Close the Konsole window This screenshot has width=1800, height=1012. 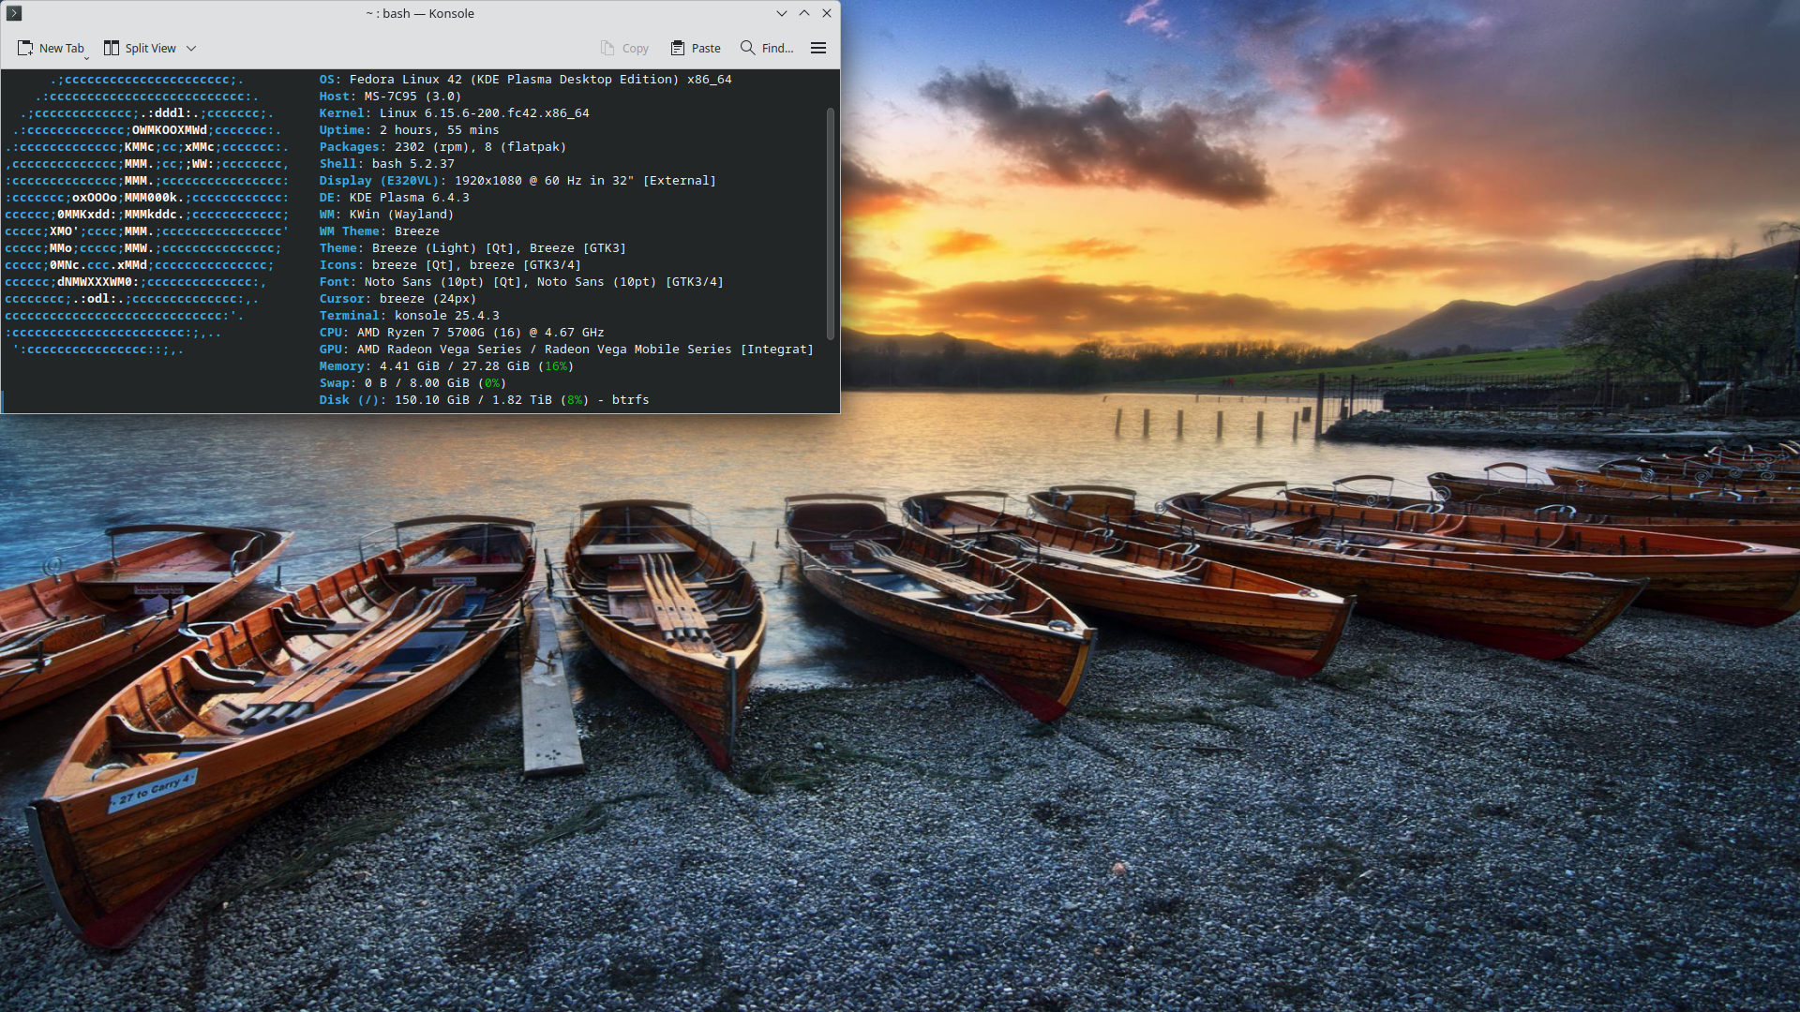tap(827, 13)
